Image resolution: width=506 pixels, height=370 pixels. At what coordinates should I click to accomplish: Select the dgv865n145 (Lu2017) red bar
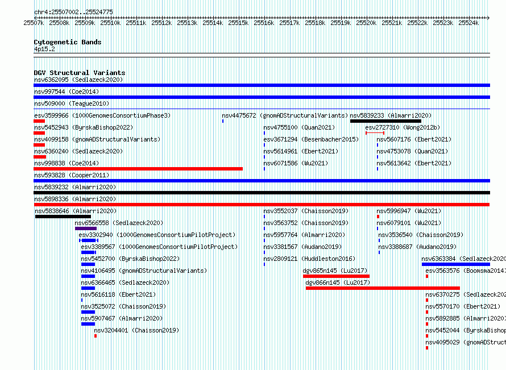pyautogui.click(x=336, y=276)
